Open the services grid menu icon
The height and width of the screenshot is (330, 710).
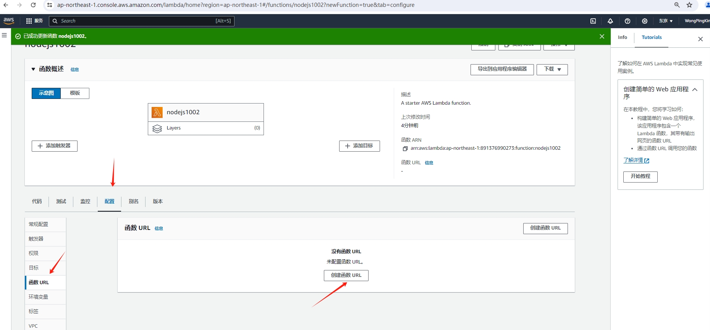pos(29,21)
